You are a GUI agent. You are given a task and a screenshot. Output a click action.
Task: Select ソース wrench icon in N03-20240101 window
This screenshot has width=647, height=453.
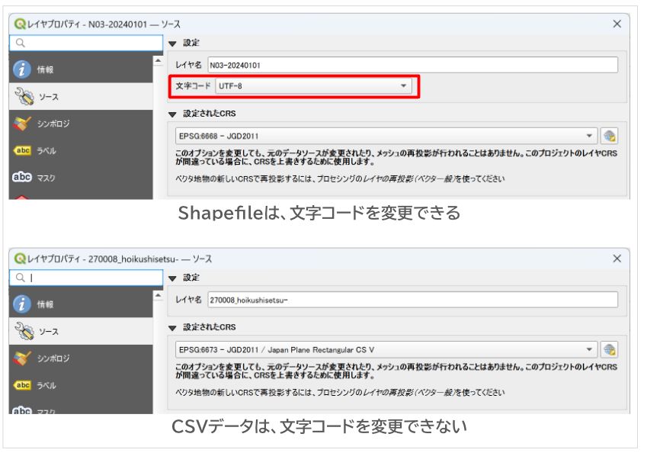[x=24, y=97]
